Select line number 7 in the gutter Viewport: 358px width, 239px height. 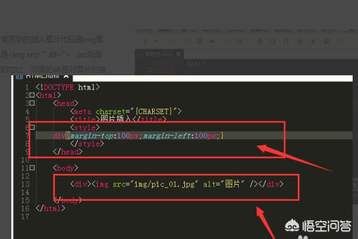point(26,136)
